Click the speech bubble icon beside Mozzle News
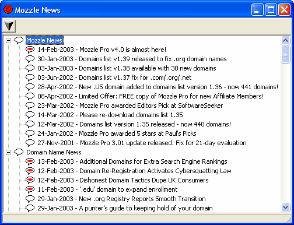 point(19,40)
